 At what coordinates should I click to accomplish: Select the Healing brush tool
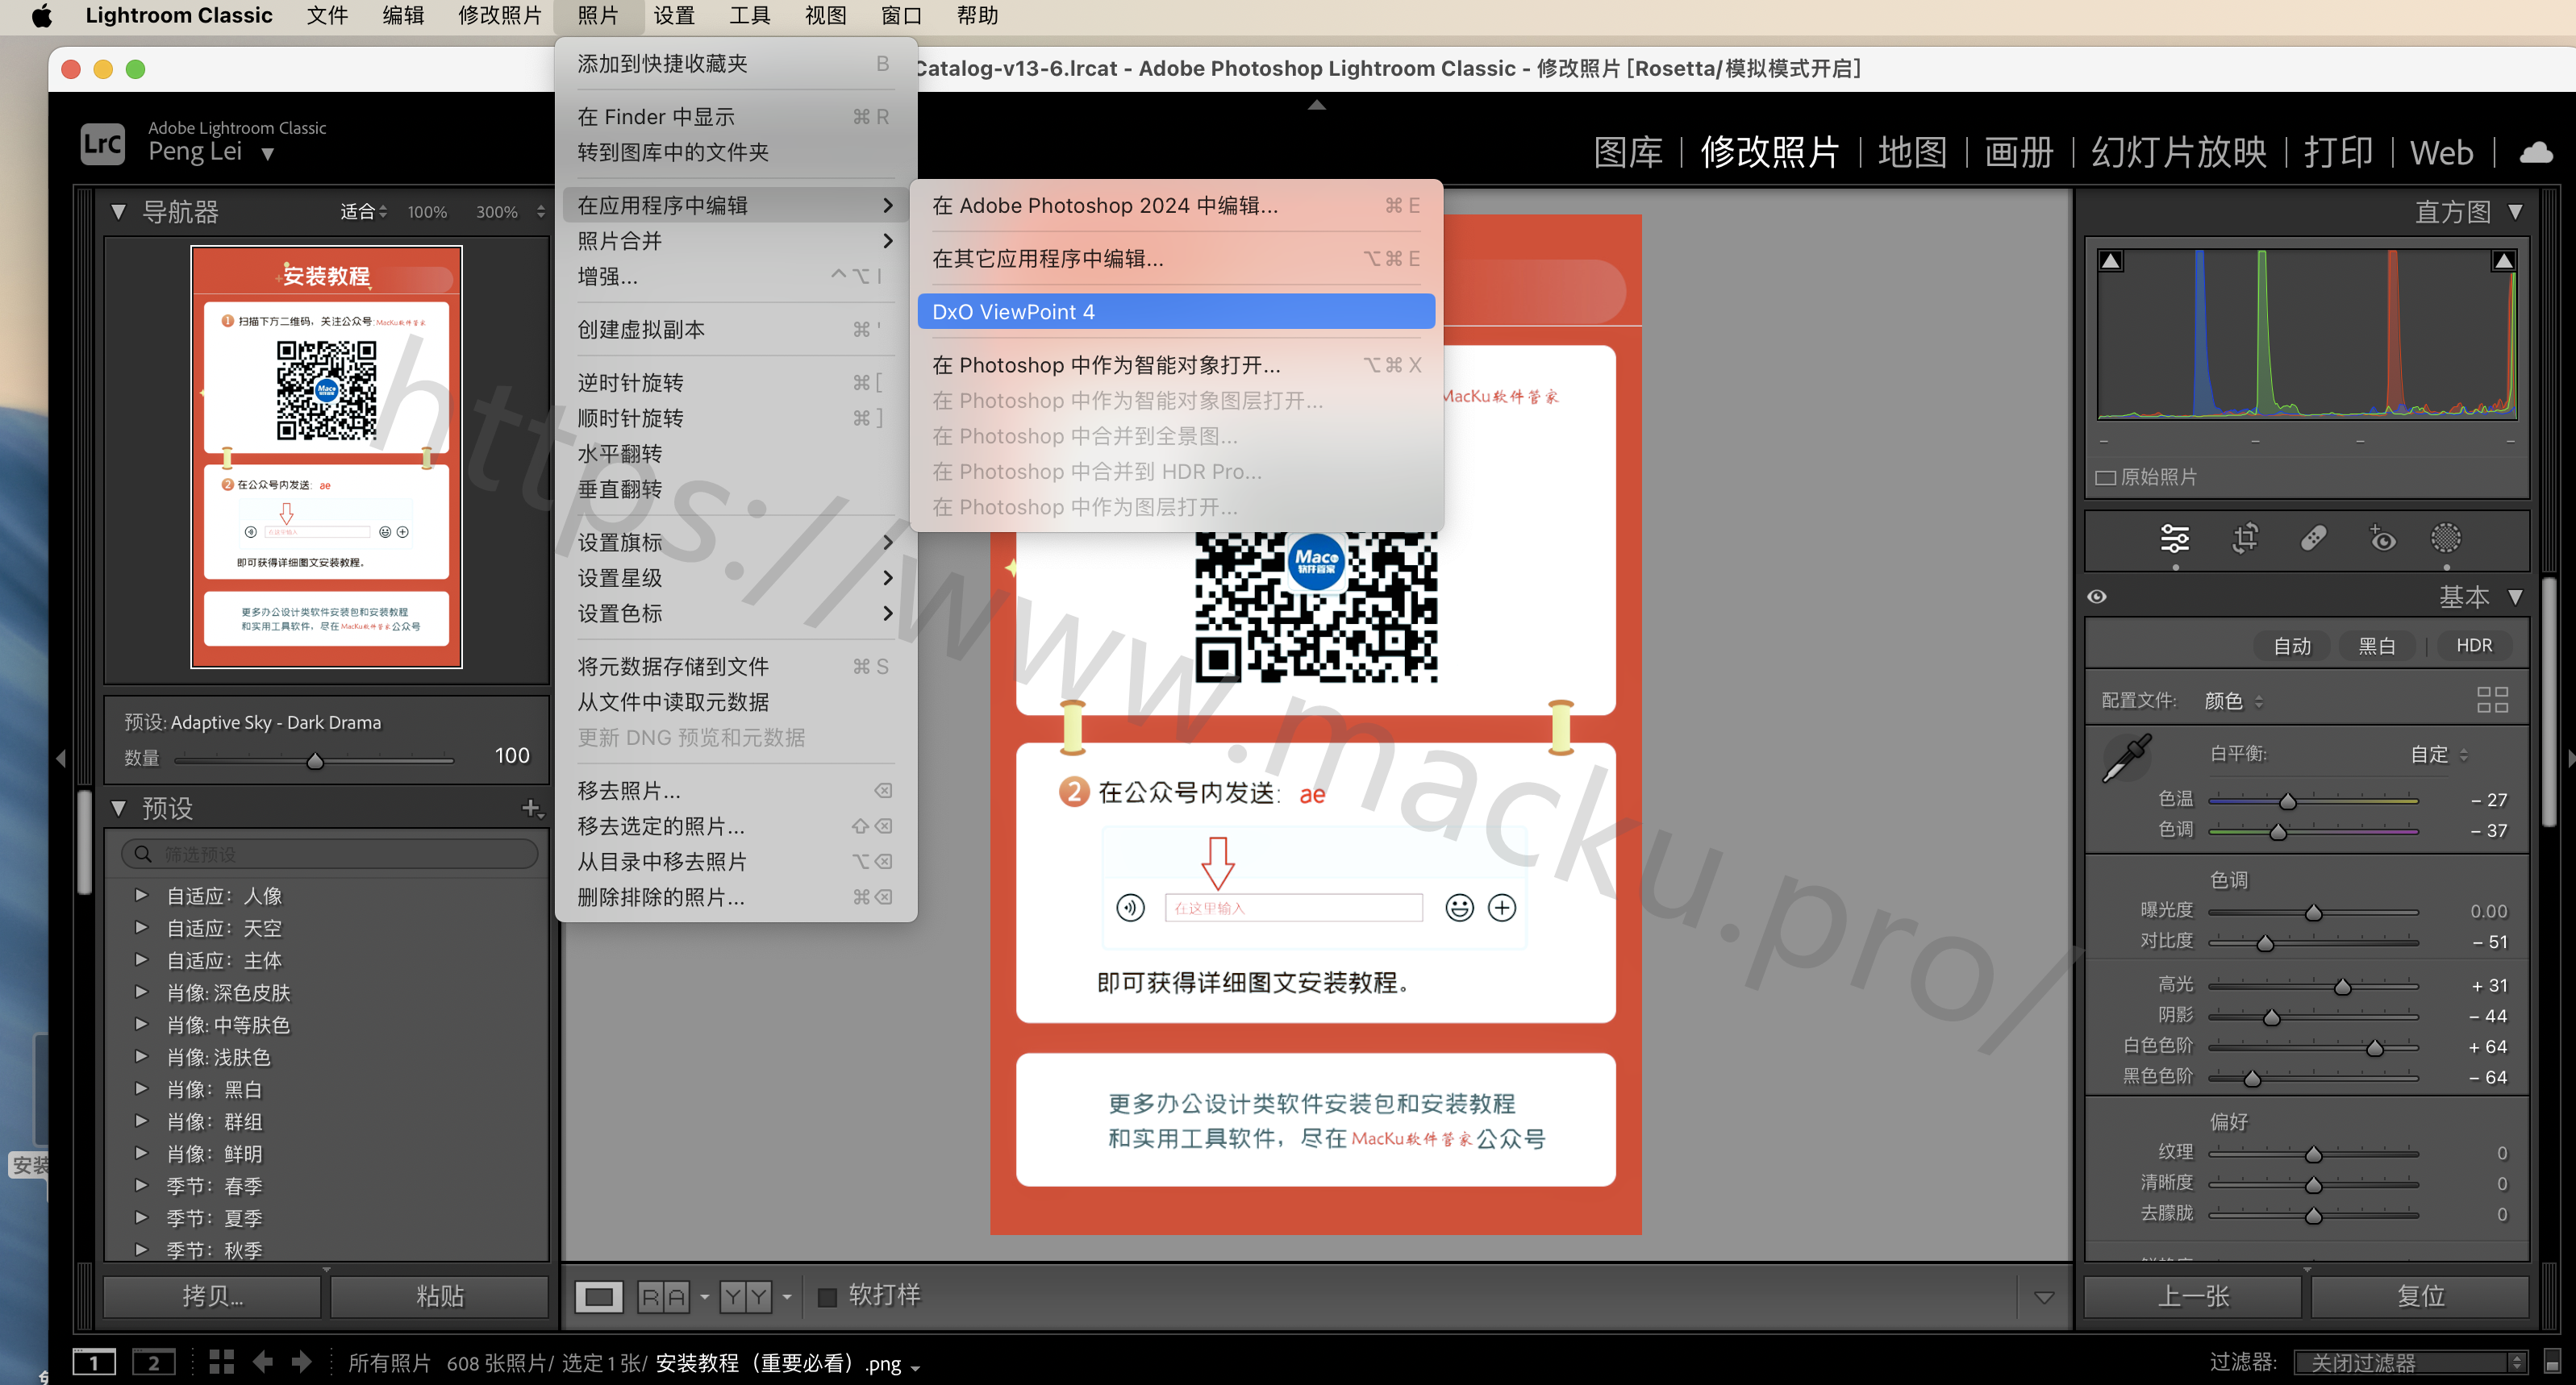[2313, 539]
